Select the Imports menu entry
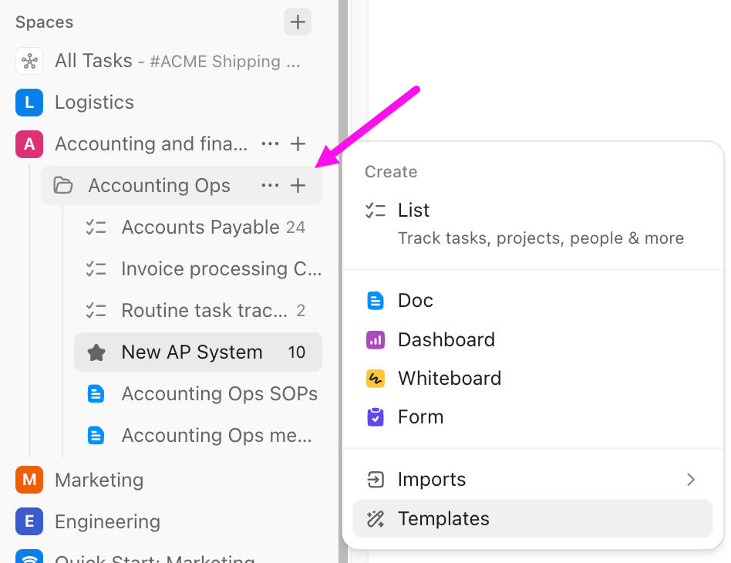 pyautogui.click(x=431, y=479)
